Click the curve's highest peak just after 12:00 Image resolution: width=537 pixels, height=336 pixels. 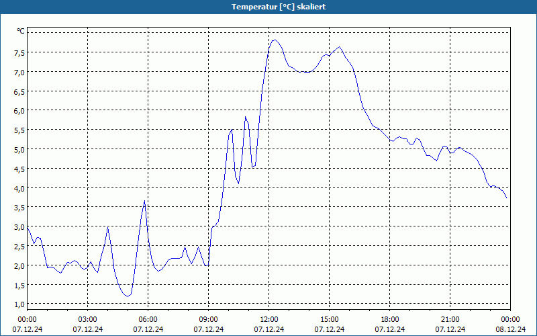pyautogui.click(x=275, y=40)
